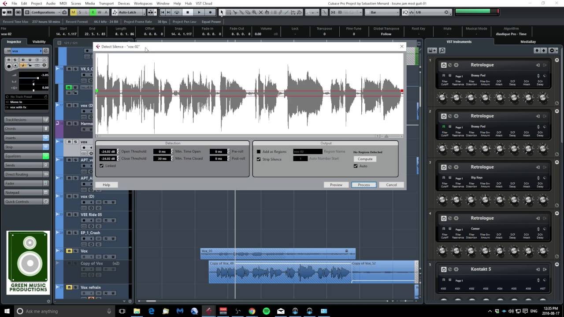Click the red end threshold handle in waveform

pos(402,91)
